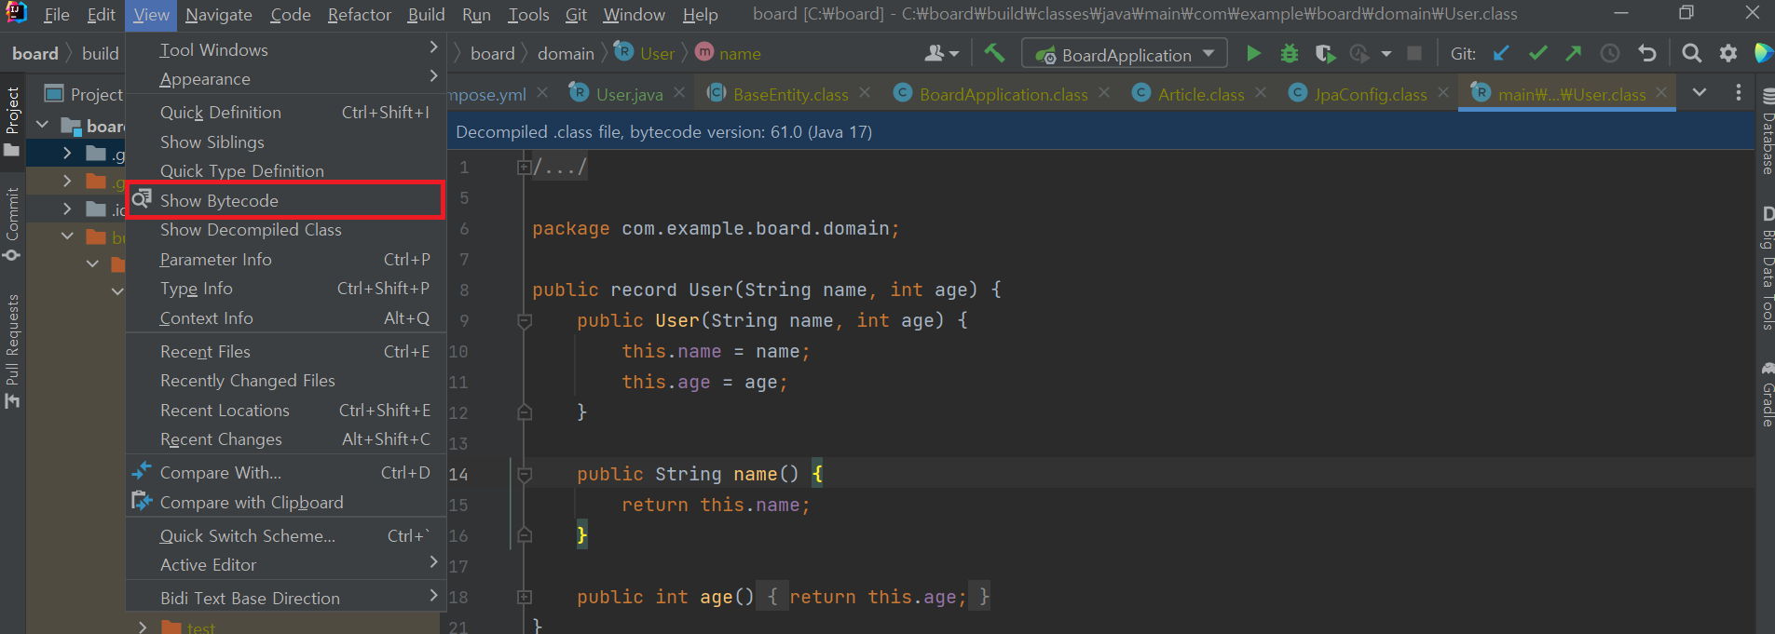1775x634 pixels.
Task: Open the Navigate menu
Action: [218, 15]
